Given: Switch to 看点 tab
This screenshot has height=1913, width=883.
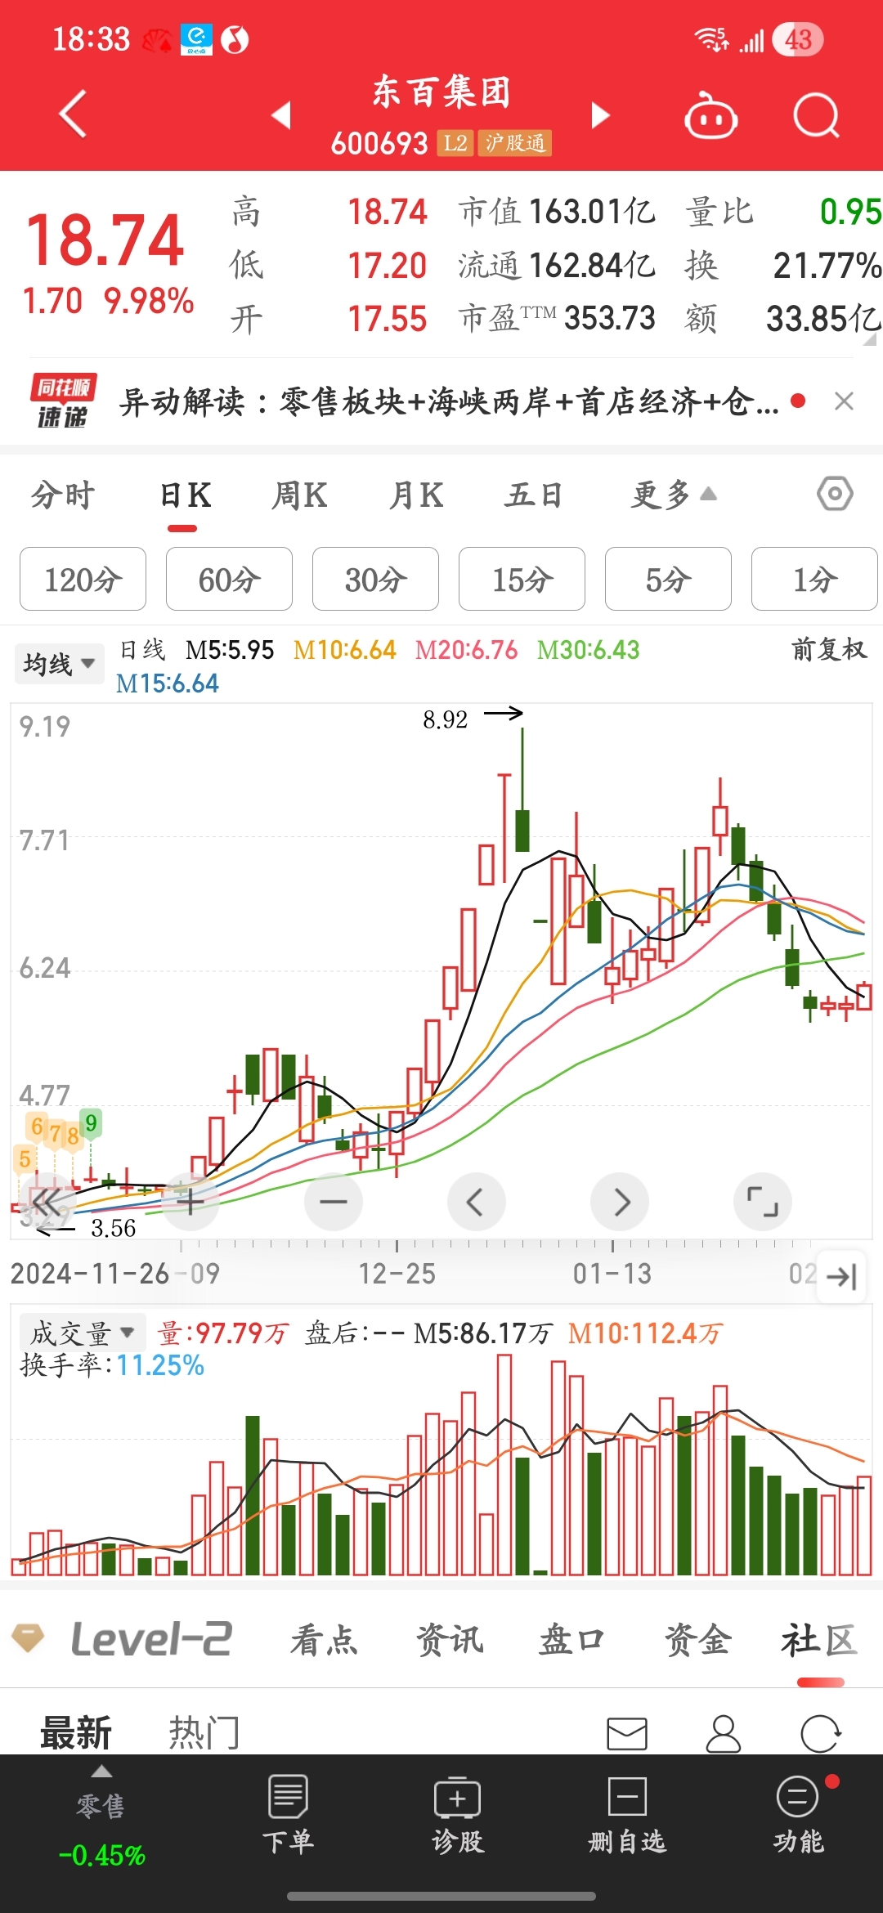Looking at the screenshot, I should pos(325,1640).
